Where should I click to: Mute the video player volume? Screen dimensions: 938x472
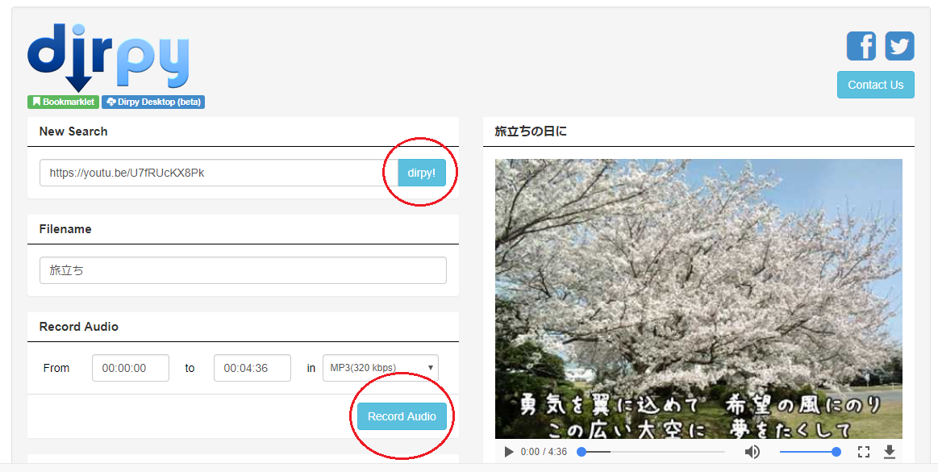[x=752, y=452]
